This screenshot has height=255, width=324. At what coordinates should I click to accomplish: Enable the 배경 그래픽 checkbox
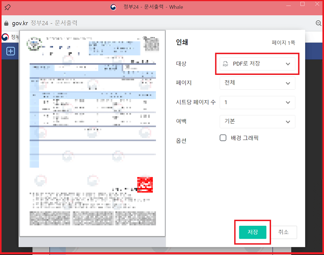coord(223,138)
